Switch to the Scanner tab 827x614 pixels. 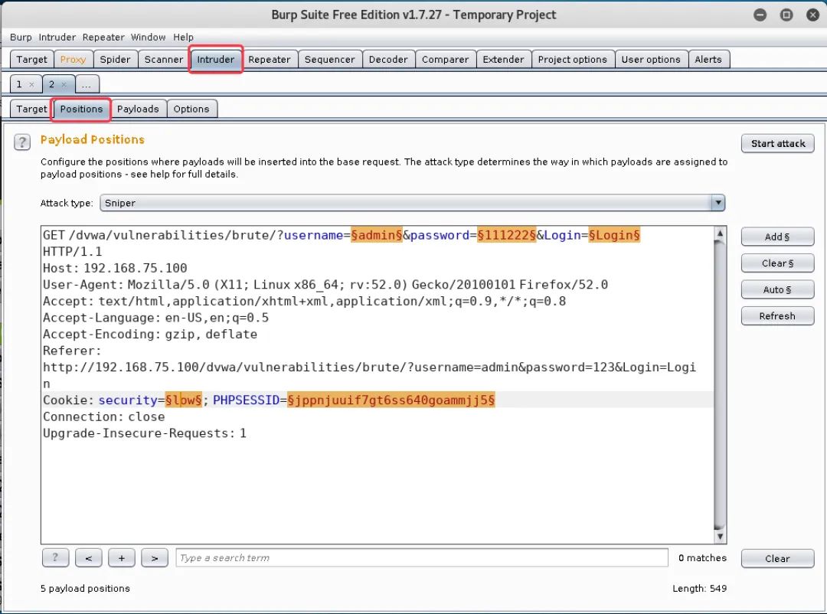point(164,59)
